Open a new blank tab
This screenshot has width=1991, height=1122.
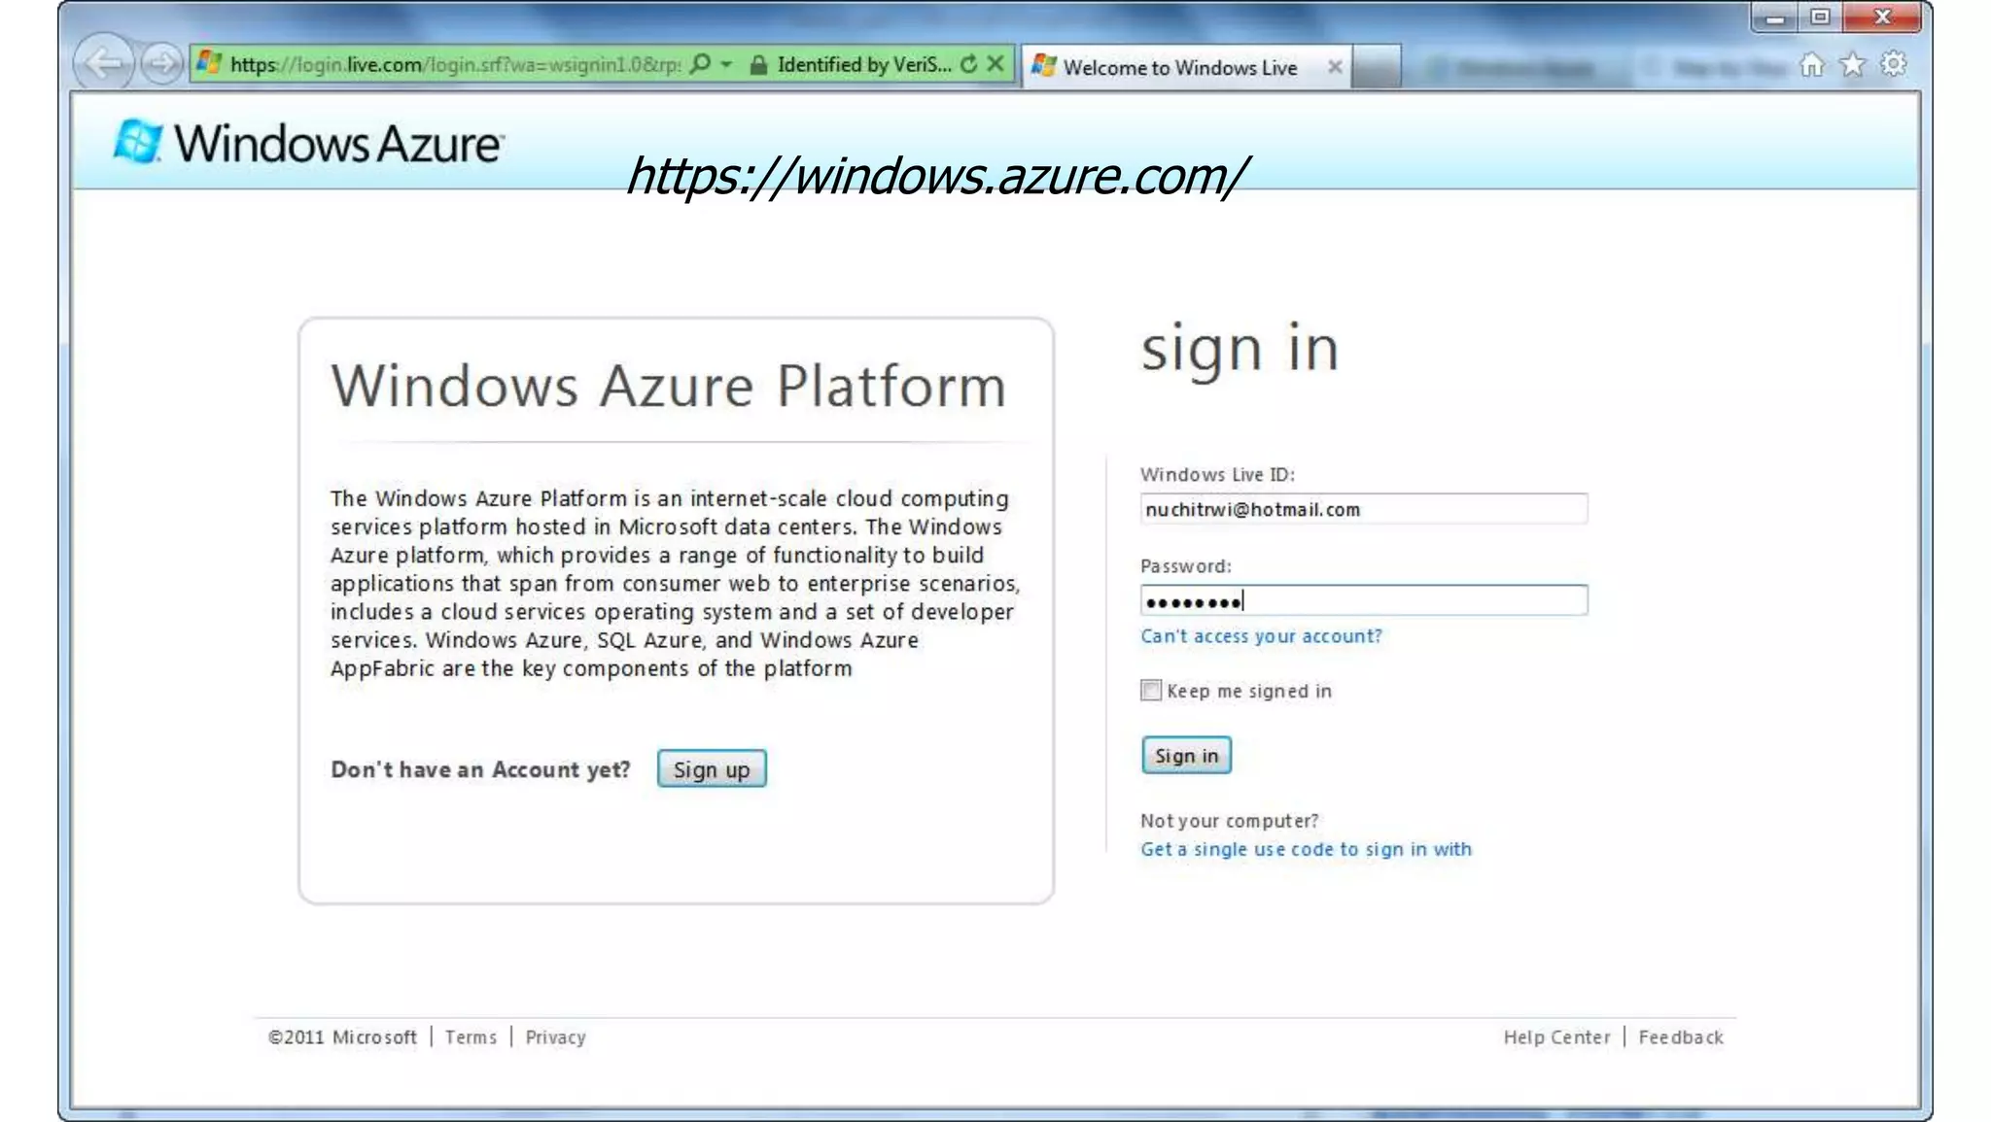pos(1377,67)
